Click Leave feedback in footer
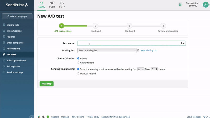The image size is (210, 118). click(x=194, y=117)
